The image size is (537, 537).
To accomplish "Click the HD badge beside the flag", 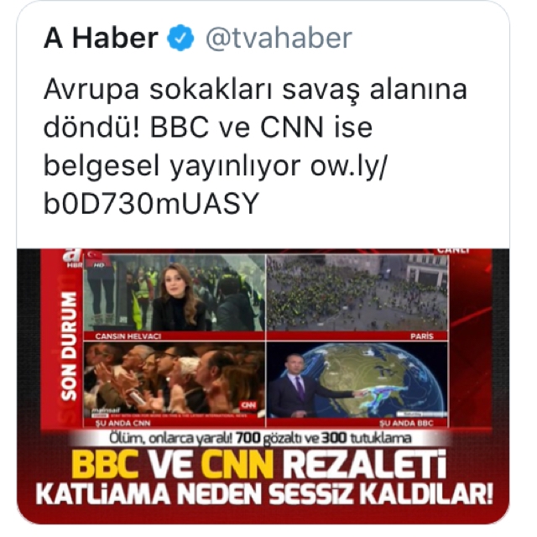I will pos(101,265).
